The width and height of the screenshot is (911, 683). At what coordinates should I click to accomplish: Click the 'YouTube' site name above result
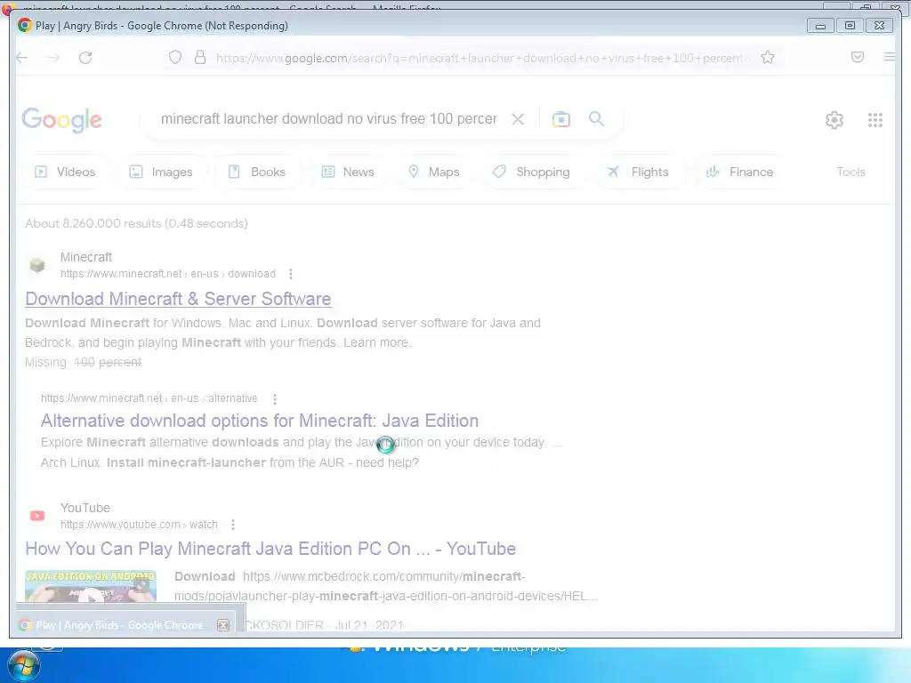(x=85, y=508)
